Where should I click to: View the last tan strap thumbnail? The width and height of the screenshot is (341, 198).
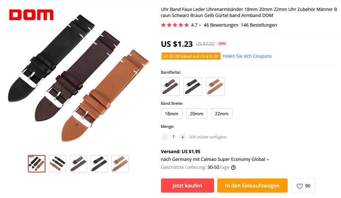[120, 164]
